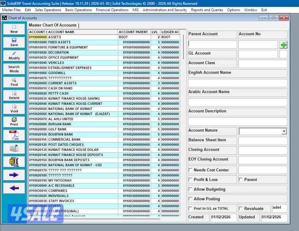Click the Account No input field

(x=258, y=45)
